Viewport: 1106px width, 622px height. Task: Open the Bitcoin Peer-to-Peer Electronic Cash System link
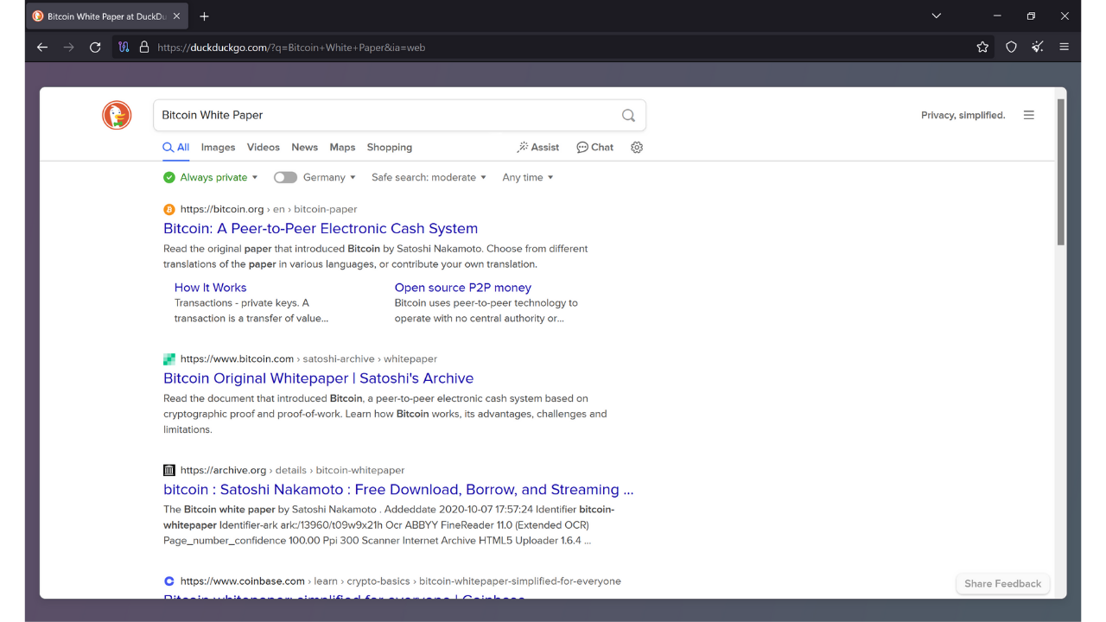tap(321, 228)
